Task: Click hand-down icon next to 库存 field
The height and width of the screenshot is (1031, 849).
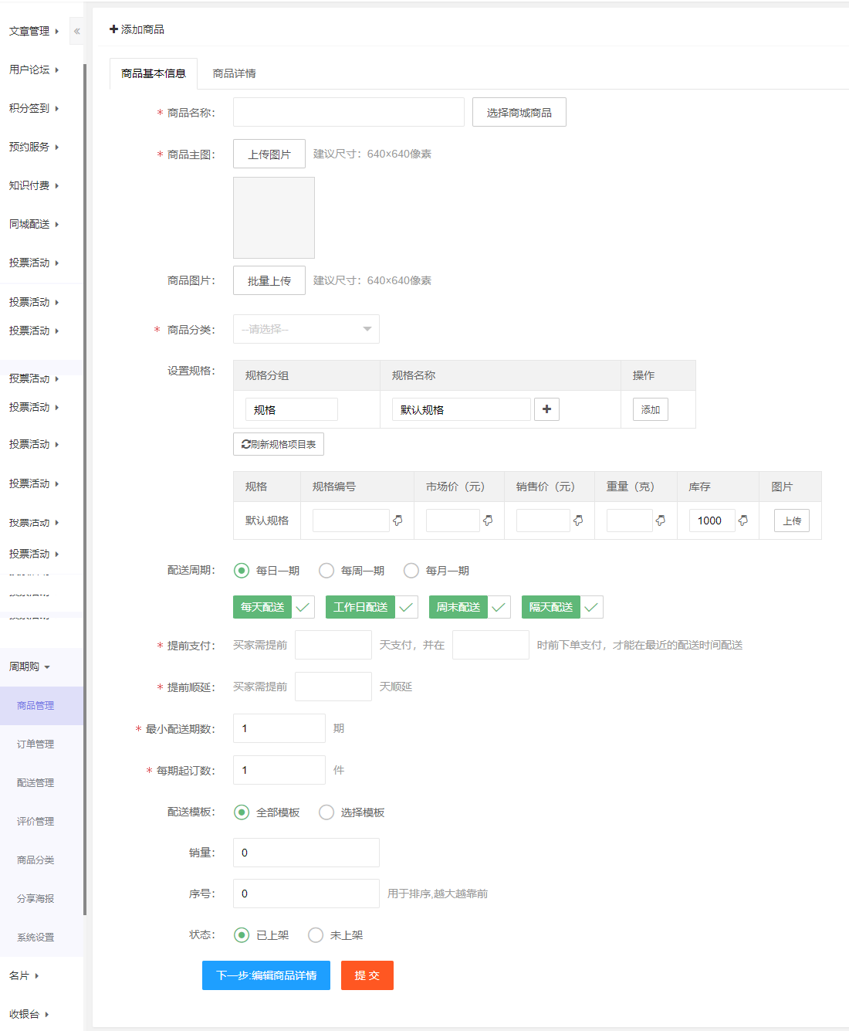Action: pyautogui.click(x=743, y=521)
